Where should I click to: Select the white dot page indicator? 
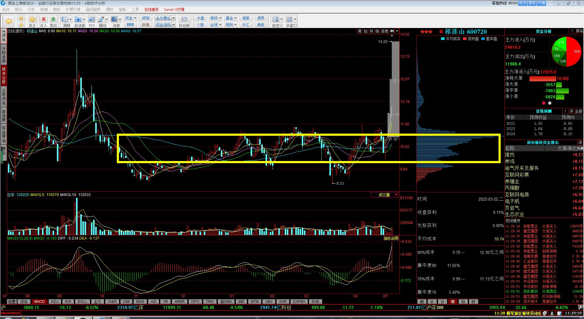click(550, 103)
